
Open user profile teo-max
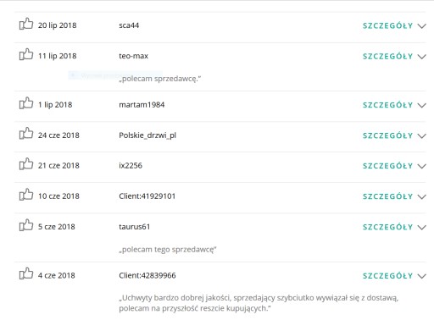(x=133, y=56)
